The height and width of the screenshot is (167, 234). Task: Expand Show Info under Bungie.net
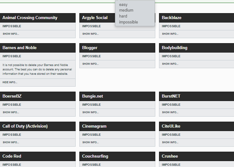90,112
